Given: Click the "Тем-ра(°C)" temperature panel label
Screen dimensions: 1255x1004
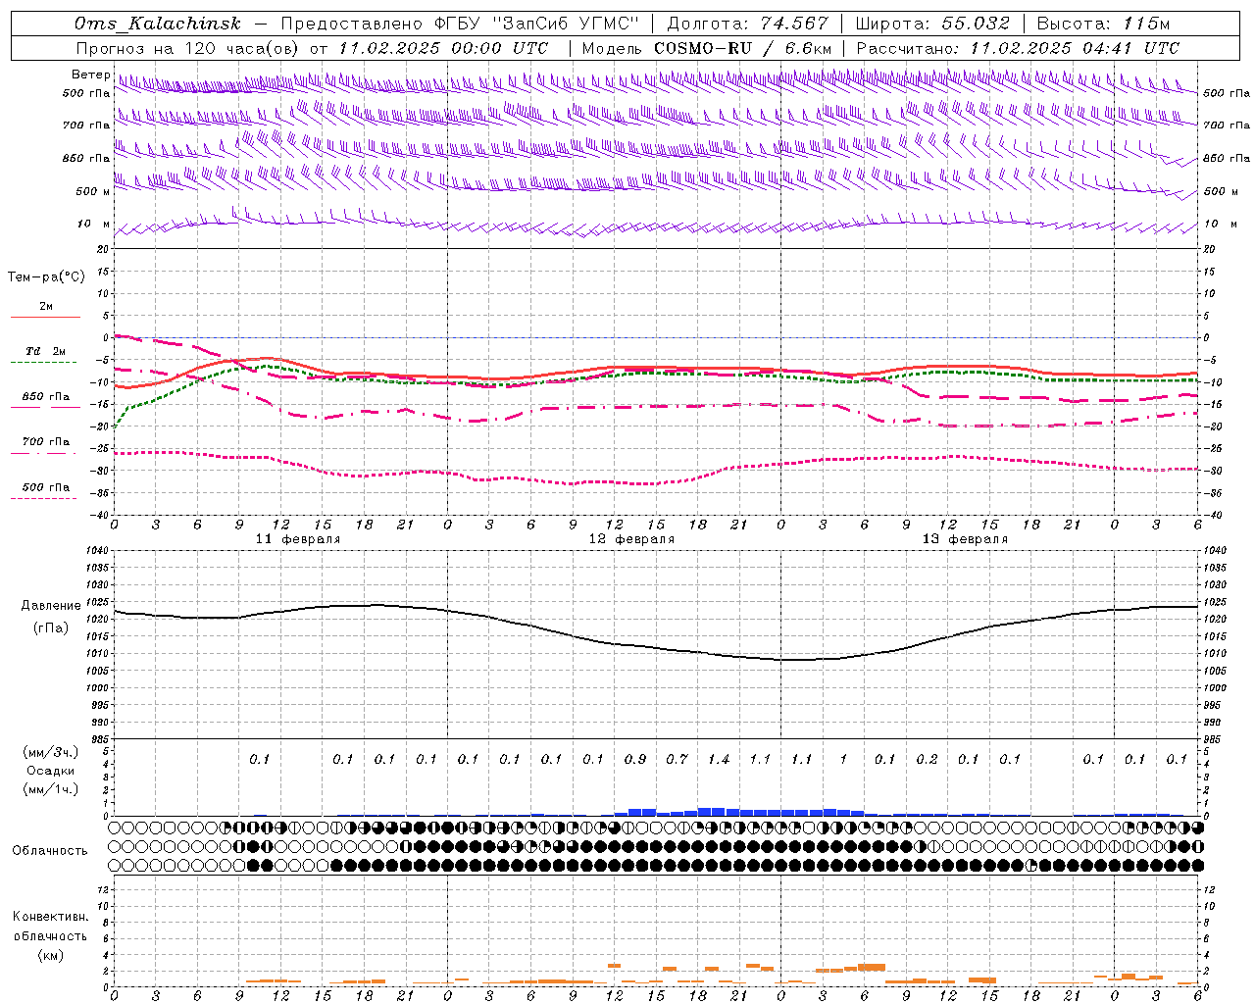Looking at the screenshot, I should [x=46, y=277].
